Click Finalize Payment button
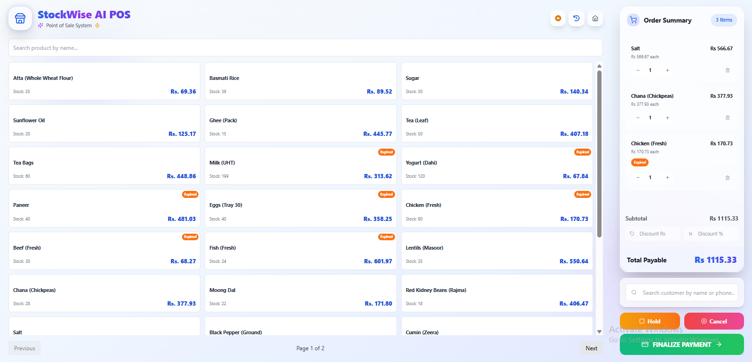The image size is (752, 362). coord(681,345)
